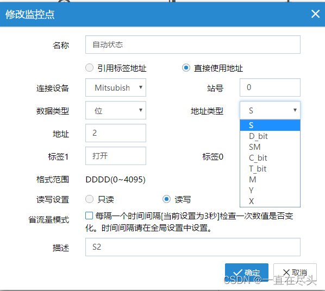This screenshot has height=291, width=325.
Task: Click the 描述 field containing S2
Action: [193, 247]
